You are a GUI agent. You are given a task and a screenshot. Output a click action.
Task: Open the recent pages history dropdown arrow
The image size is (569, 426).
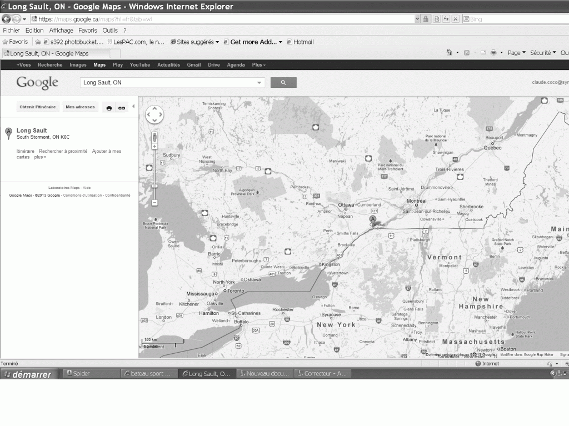tap(24, 19)
